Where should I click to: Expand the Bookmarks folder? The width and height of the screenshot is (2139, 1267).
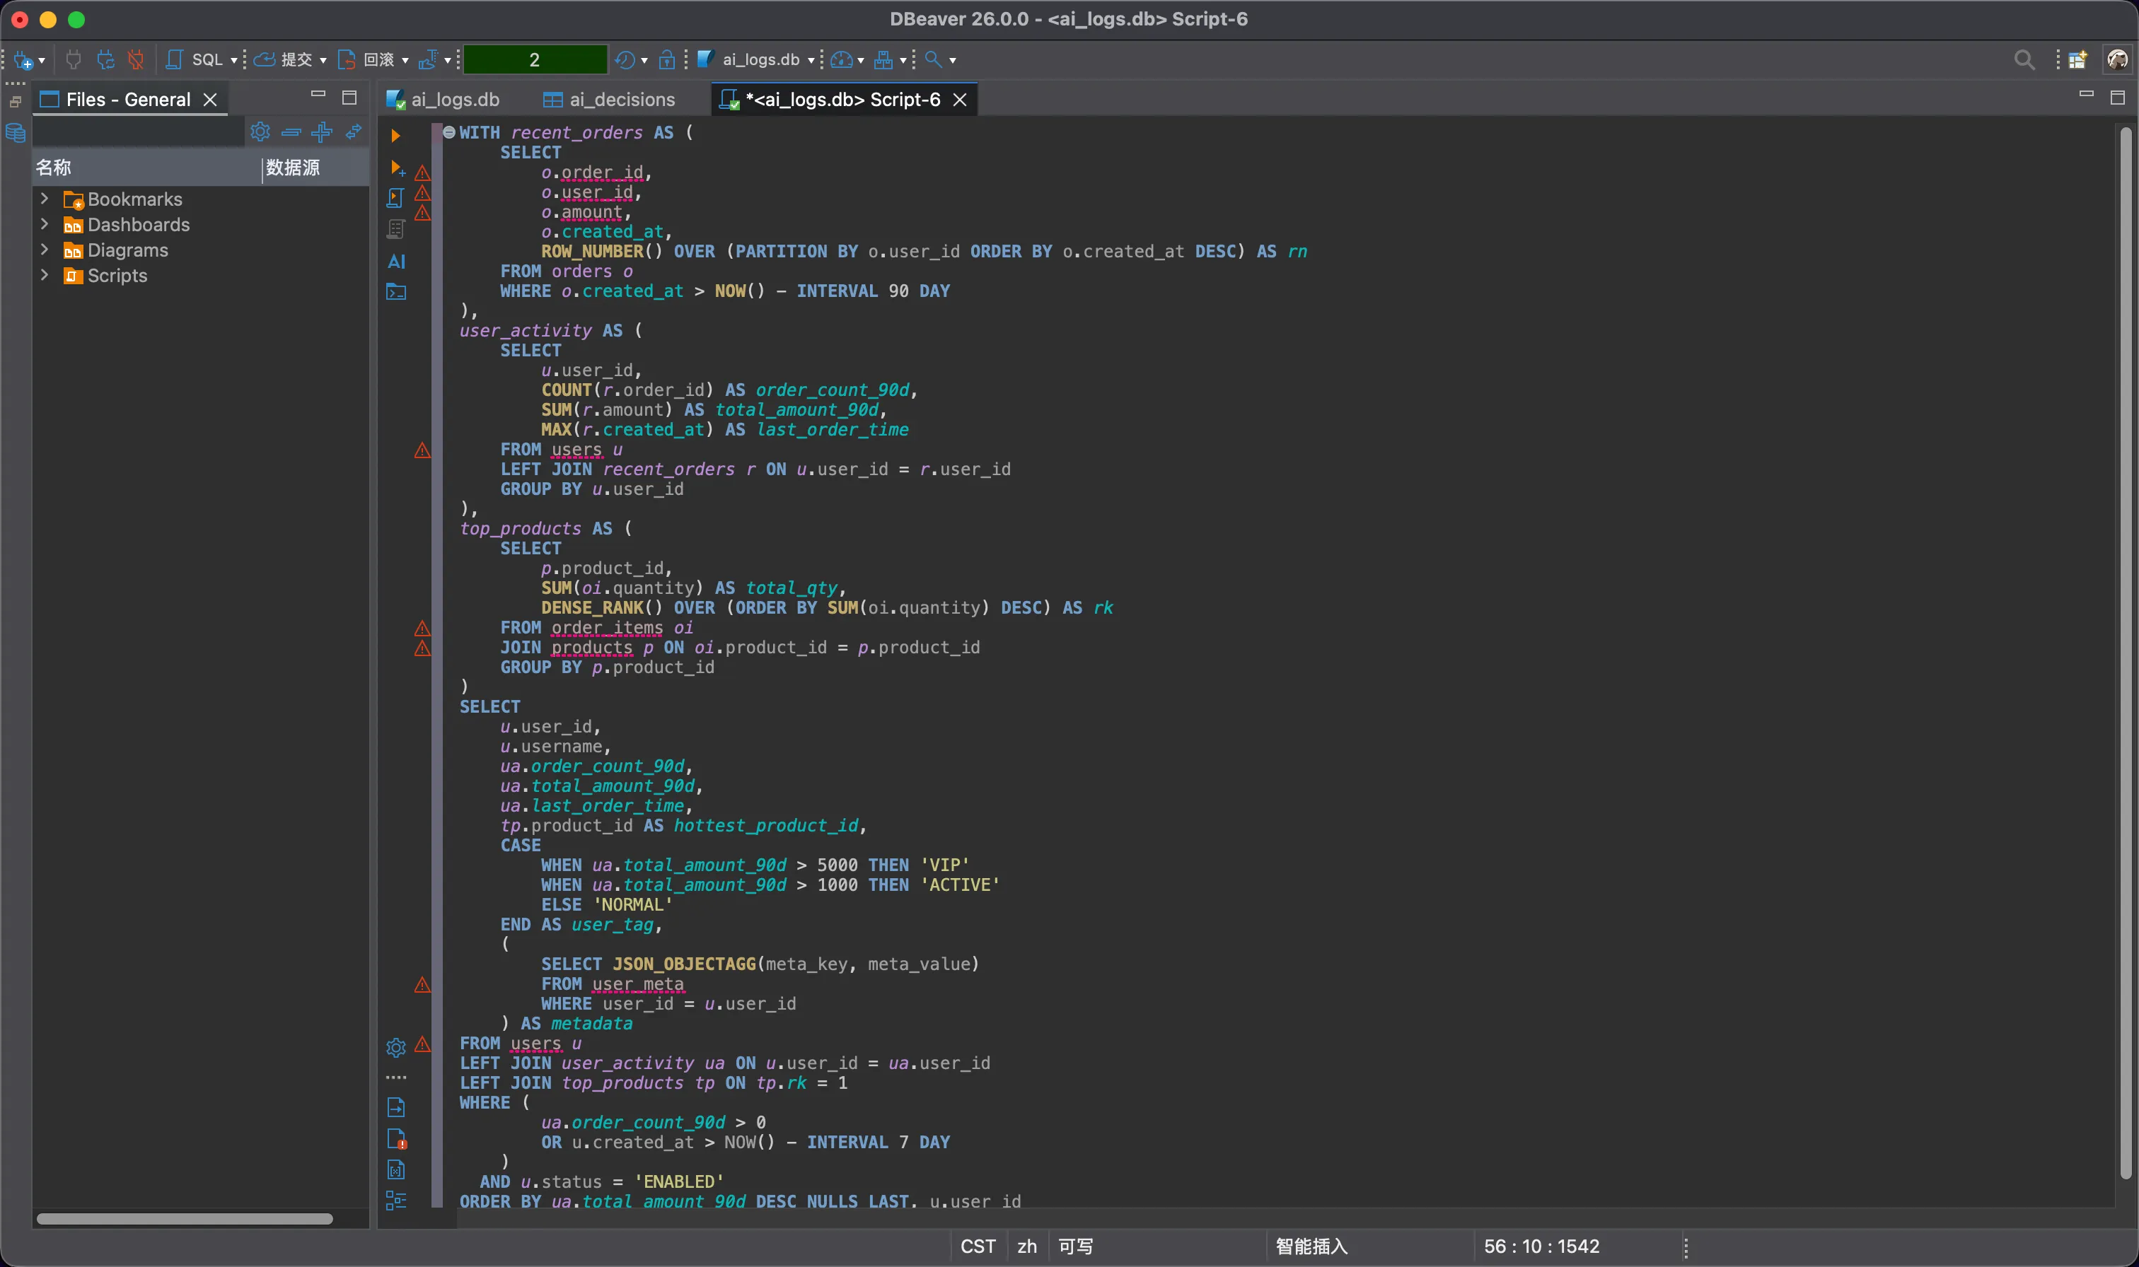(45, 198)
